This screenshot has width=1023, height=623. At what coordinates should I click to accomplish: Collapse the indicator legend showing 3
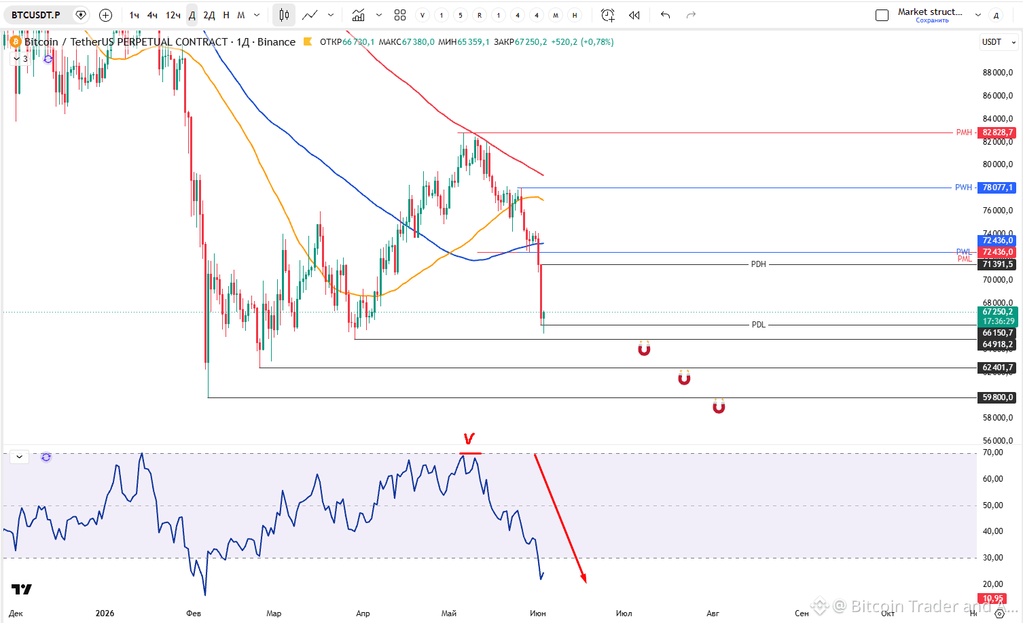20,59
